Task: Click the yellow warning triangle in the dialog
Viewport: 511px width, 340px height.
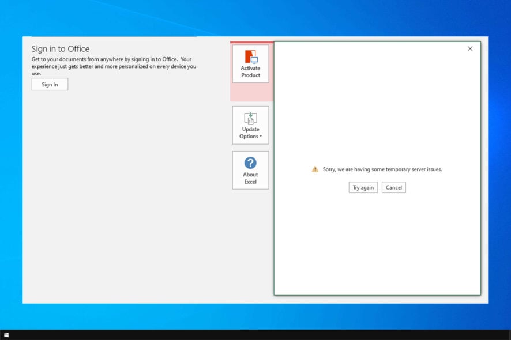Action: click(315, 169)
